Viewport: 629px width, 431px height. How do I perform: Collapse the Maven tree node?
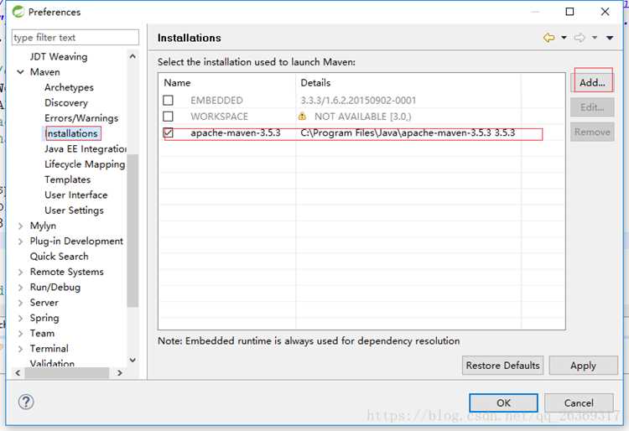pyautogui.click(x=20, y=72)
